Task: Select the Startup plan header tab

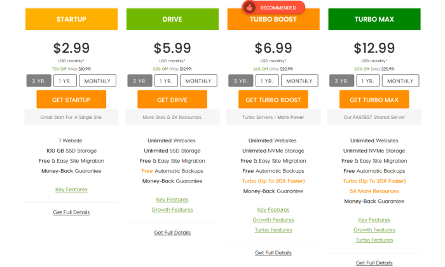Action: click(71, 19)
